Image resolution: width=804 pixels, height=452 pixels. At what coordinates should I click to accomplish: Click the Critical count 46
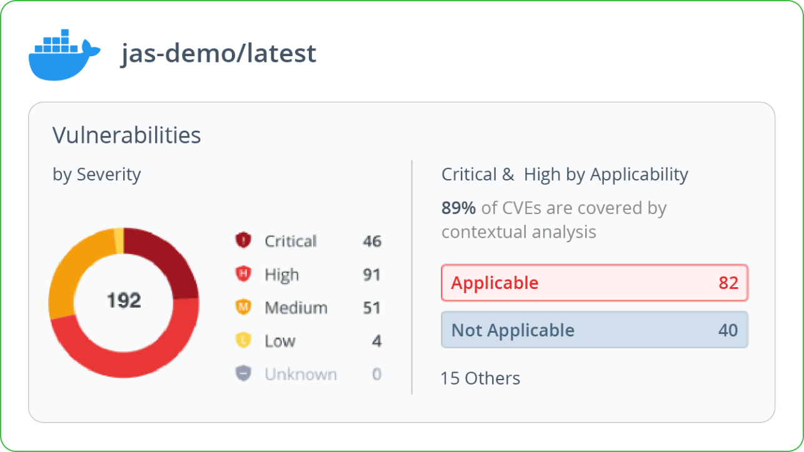(x=372, y=241)
